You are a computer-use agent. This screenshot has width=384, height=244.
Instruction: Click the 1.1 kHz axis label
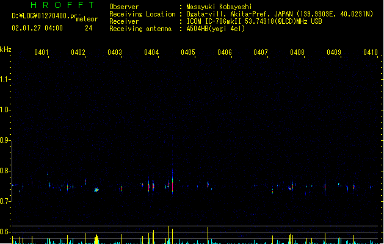[4, 79]
